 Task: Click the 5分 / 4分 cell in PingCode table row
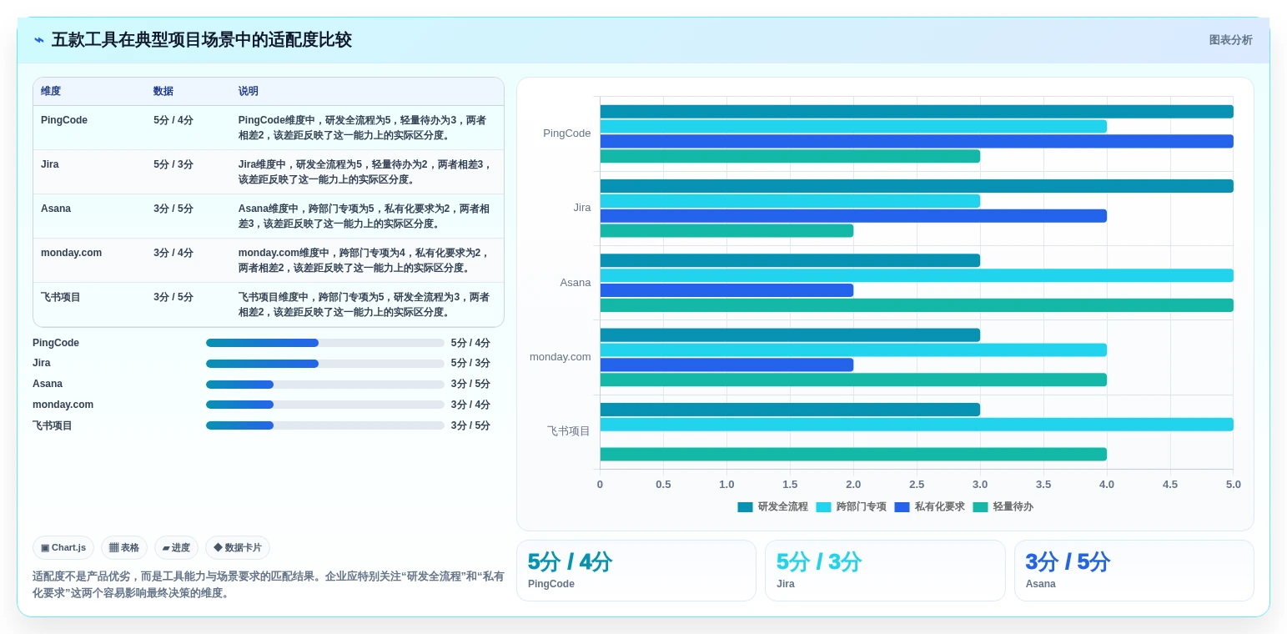pyautogui.click(x=173, y=120)
